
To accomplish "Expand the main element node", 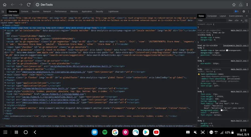I will pyautogui.click(x=5, y=75).
